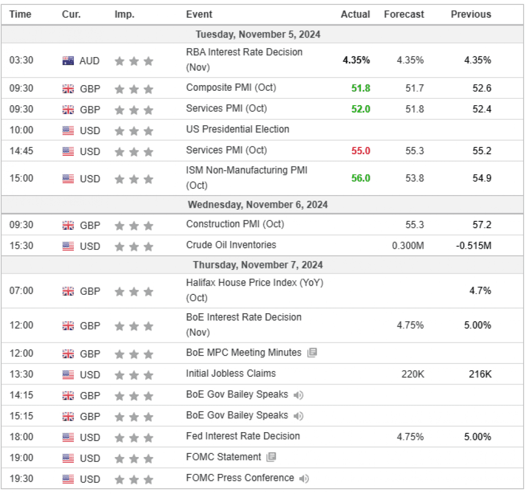
Task: Click the importance stars in the US Presidential Election row
Action: pyautogui.click(x=134, y=131)
